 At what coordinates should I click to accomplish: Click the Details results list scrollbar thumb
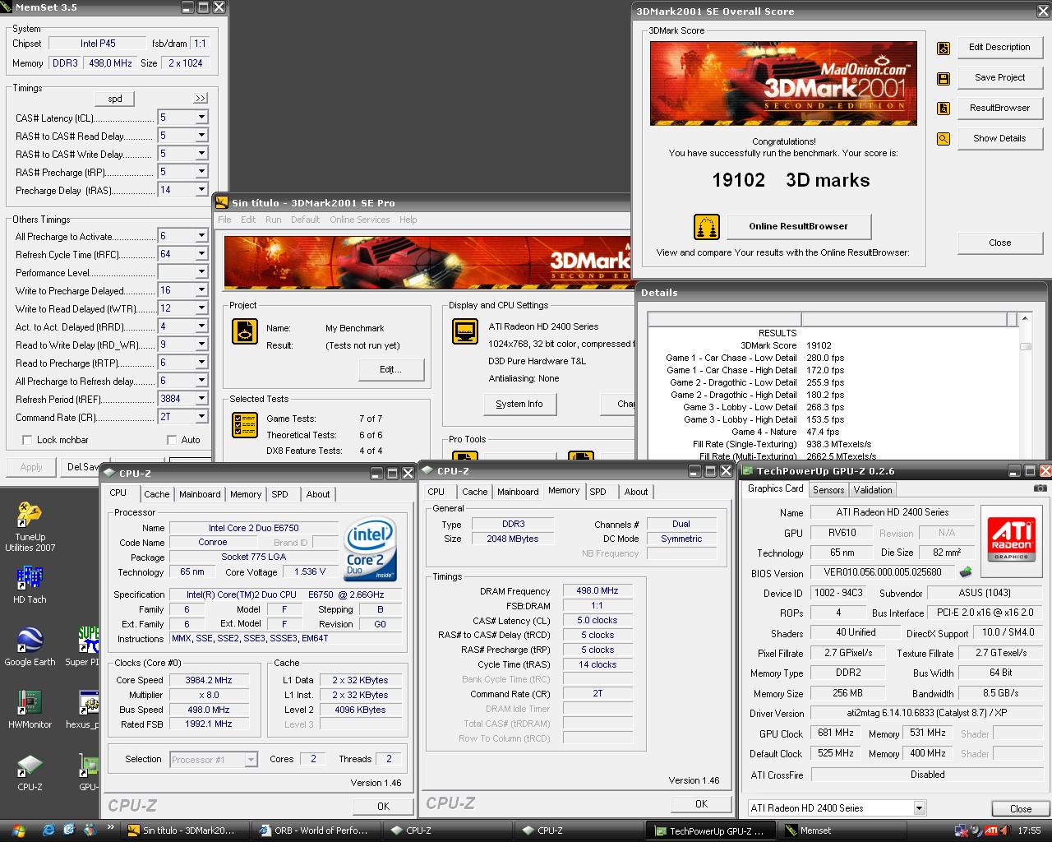pyautogui.click(x=1025, y=346)
